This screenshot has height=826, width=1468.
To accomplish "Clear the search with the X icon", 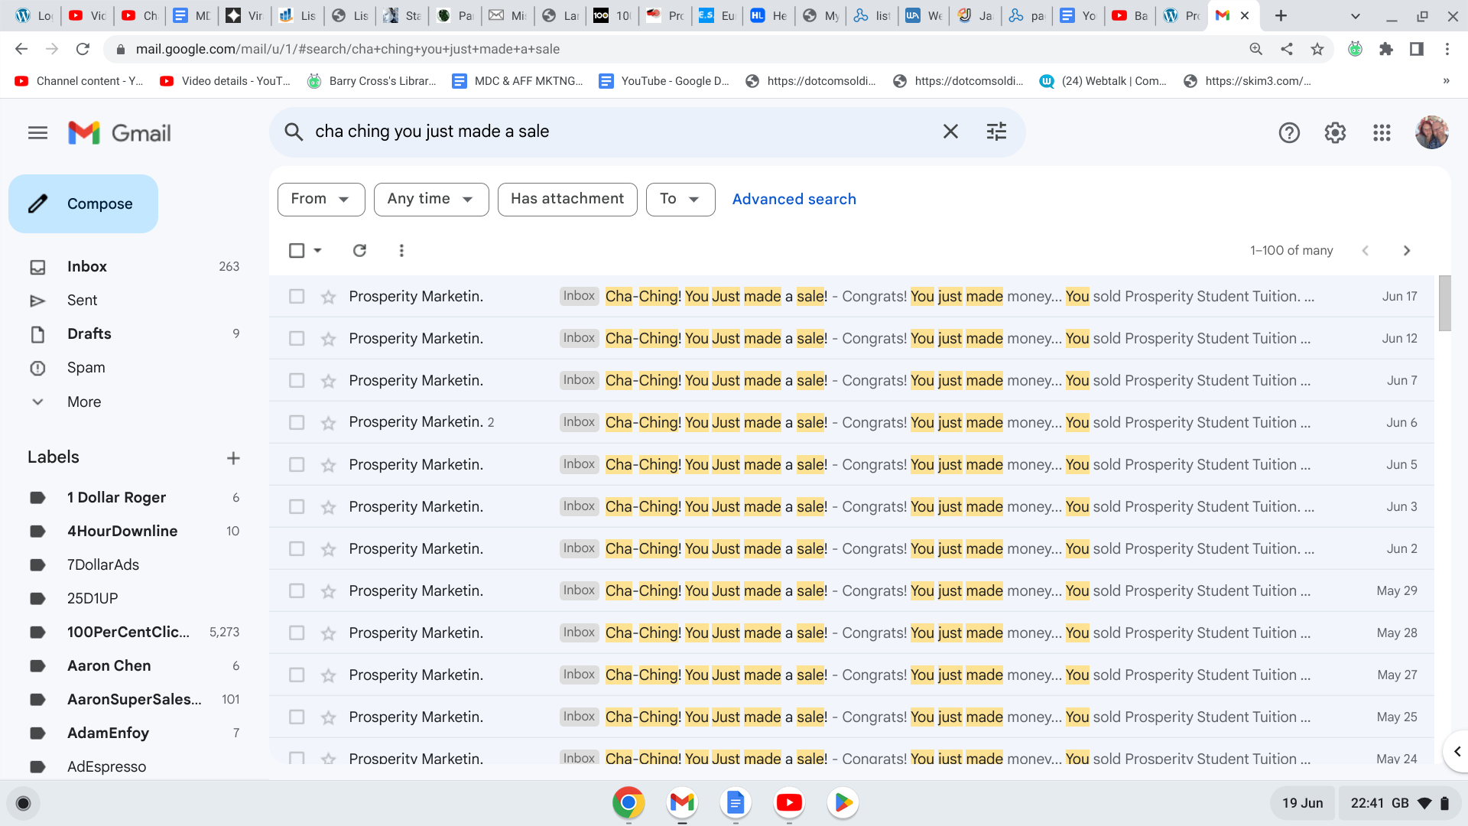I will [x=950, y=132].
